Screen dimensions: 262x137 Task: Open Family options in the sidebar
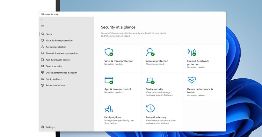point(53,79)
